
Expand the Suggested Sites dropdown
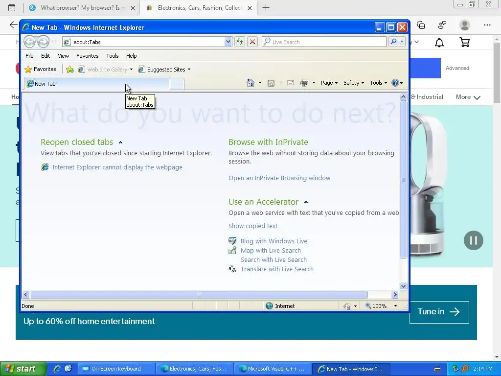click(x=189, y=70)
